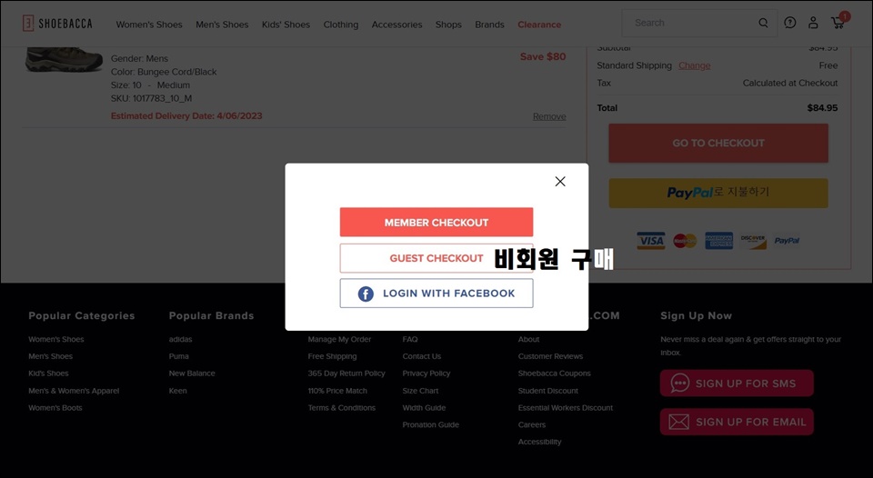873x478 pixels.
Task: Open Manage My Order link
Action: coord(339,340)
